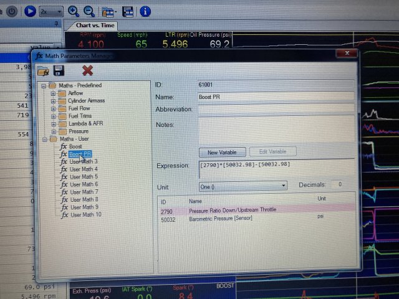Click the Zoom Out magnifier icon

pyautogui.click(x=89, y=11)
